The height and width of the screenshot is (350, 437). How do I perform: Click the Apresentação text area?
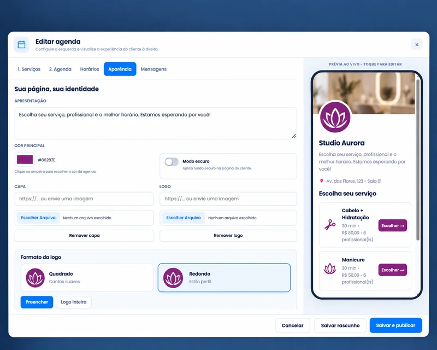coord(156,124)
